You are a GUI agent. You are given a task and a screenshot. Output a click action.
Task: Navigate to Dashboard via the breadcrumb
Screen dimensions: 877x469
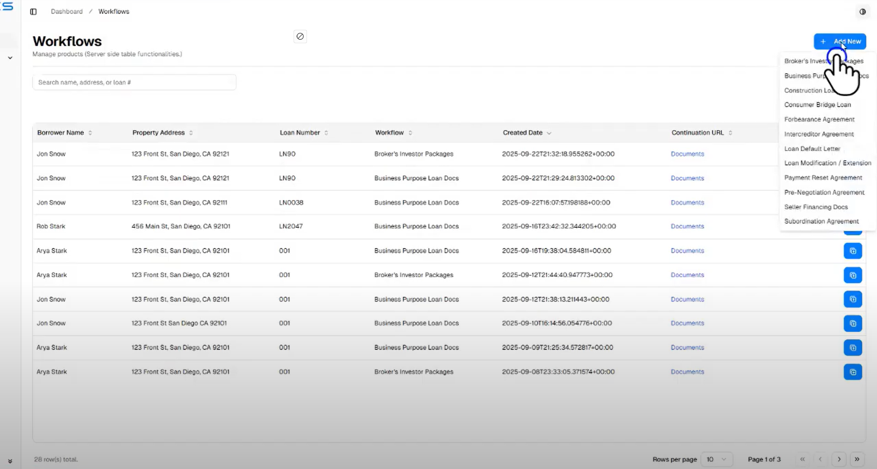[66, 11]
